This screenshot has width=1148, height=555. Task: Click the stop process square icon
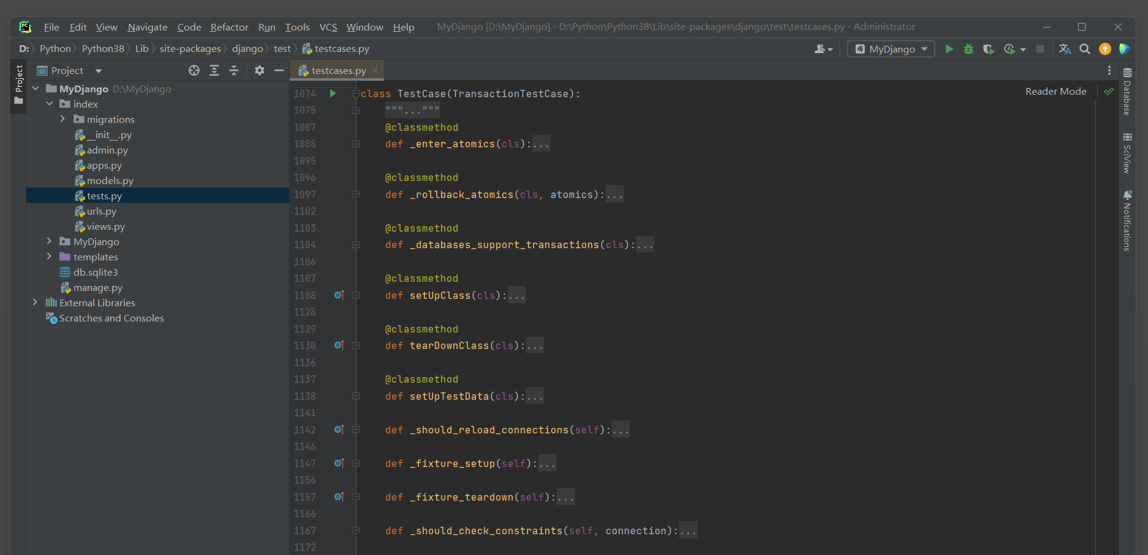click(x=1040, y=49)
